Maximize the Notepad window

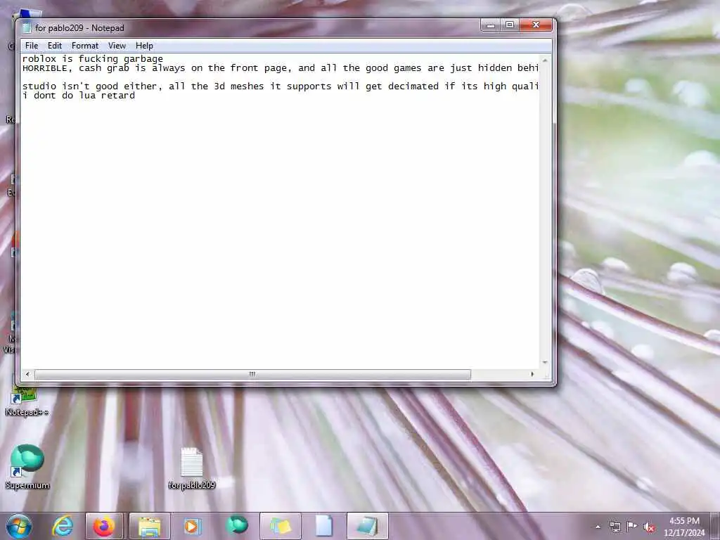[x=510, y=25]
